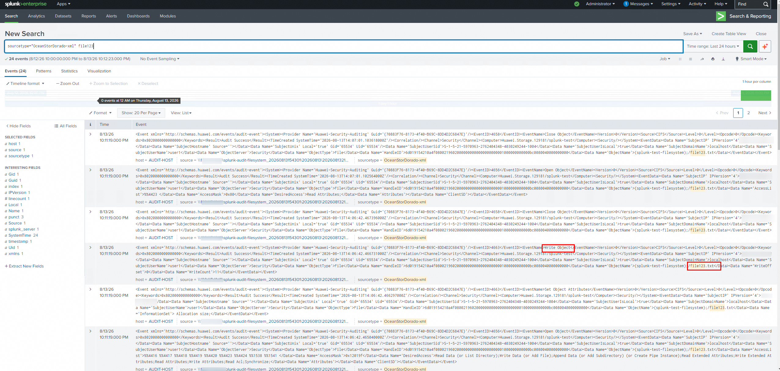
Task: Open the All Fields list
Action: (65, 126)
